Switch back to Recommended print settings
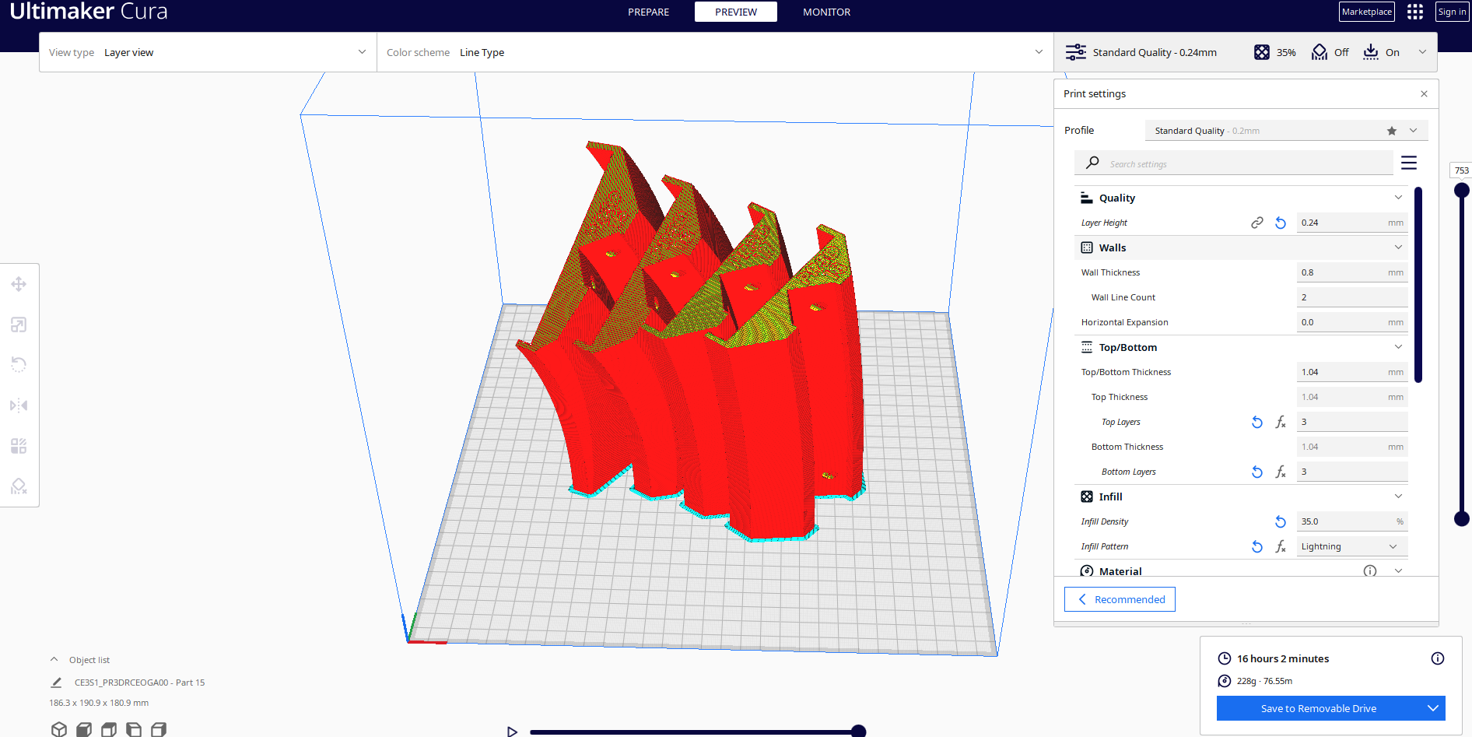 coord(1120,599)
